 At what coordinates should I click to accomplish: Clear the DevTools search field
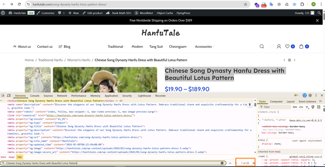222,163
